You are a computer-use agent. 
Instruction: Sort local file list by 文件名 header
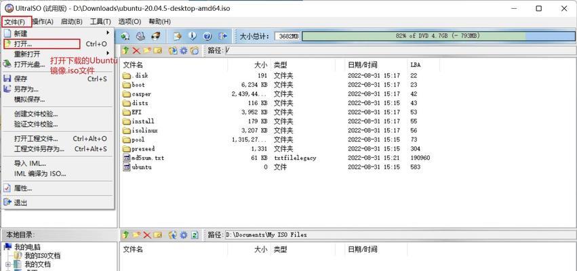click(174, 249)
